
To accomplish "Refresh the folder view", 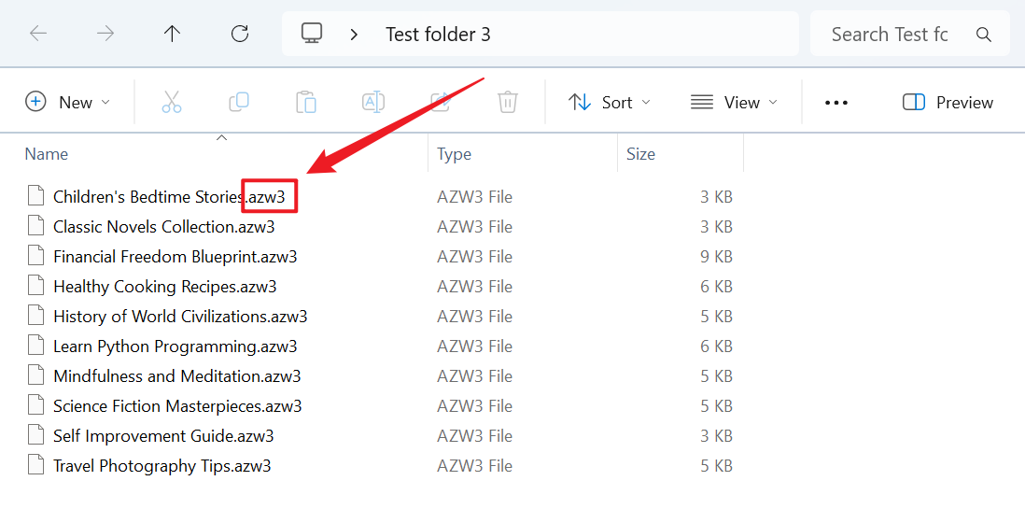I will click(240, 35).
